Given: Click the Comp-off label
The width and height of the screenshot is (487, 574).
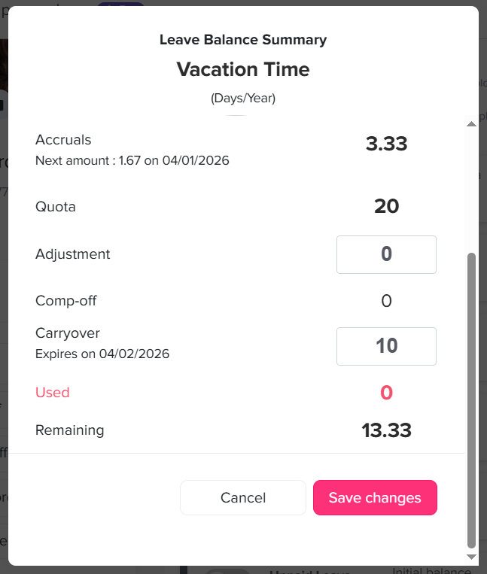Looking at the screenshot, I should [66, 301].
